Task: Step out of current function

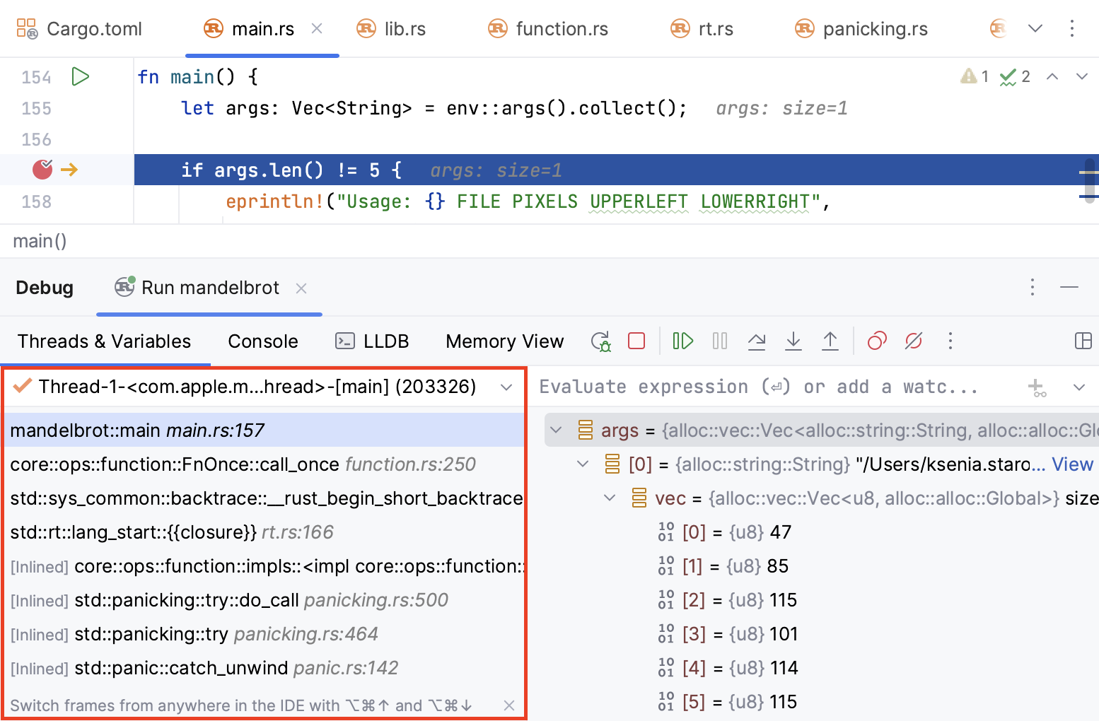Action: tap(830, 341)
